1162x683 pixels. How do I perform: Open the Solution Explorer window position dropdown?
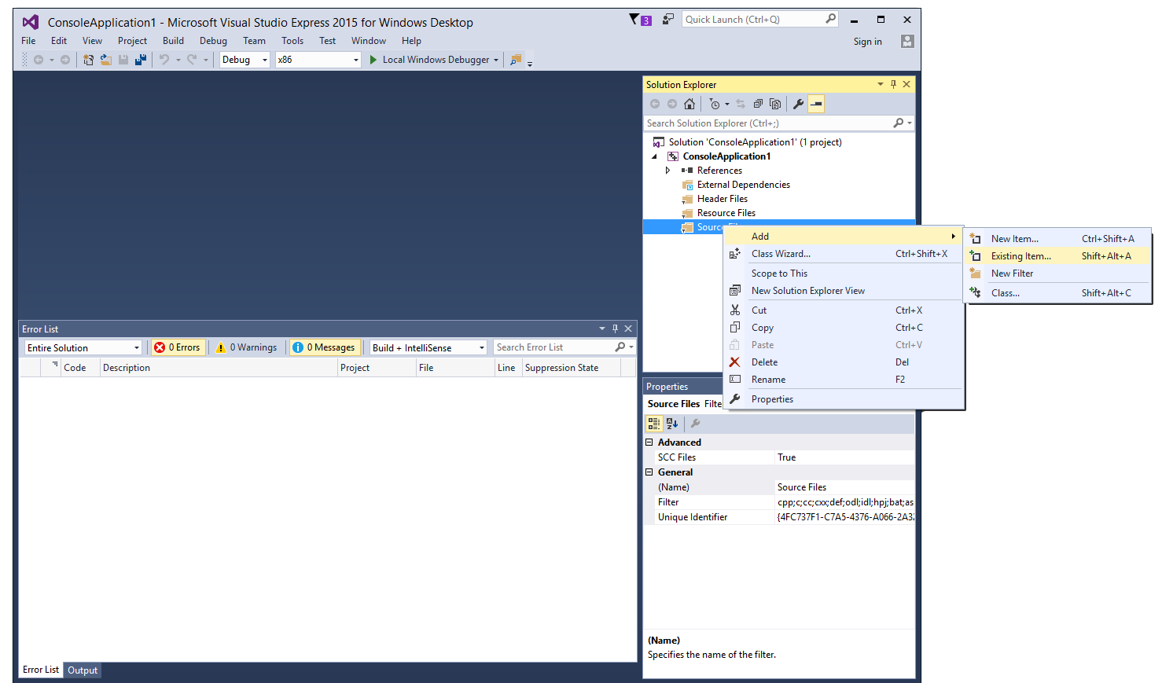[x=880, y=84]
